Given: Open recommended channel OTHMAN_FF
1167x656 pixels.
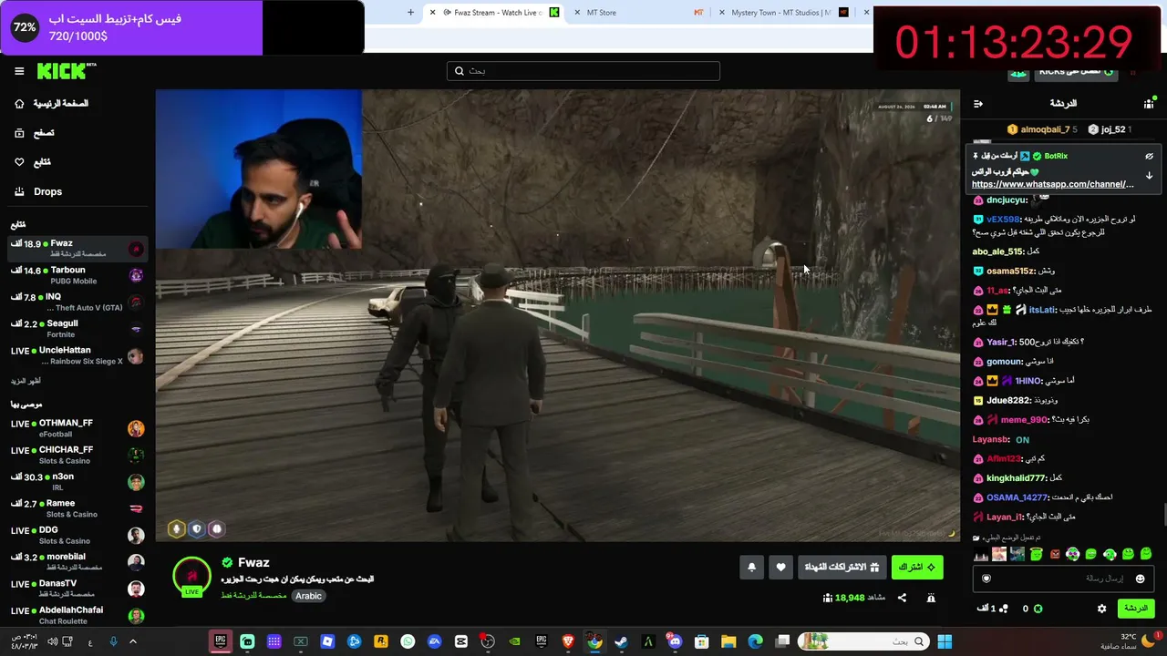Looking at the screenshot, I should (77, 428).
